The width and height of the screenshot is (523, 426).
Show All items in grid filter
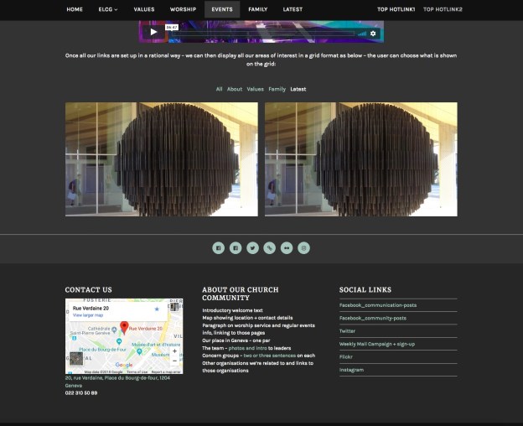(x=219, y=89)
